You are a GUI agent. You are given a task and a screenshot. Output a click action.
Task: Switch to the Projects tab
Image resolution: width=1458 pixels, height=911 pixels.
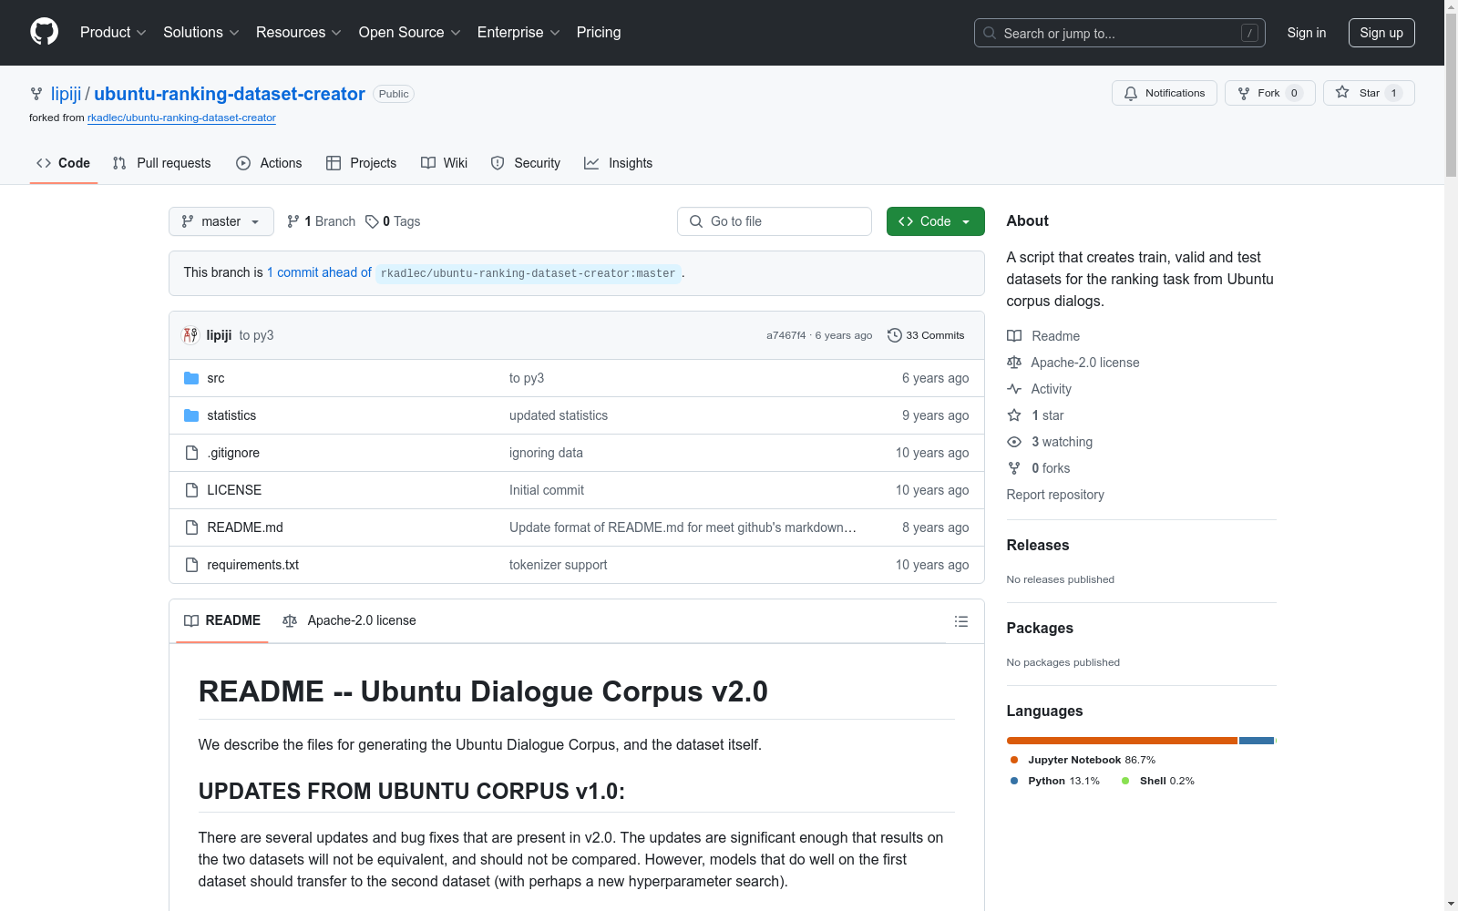point(362,163)
